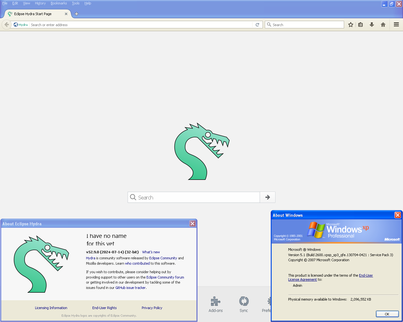Click the Version 5.1 build text

point(341,255)
